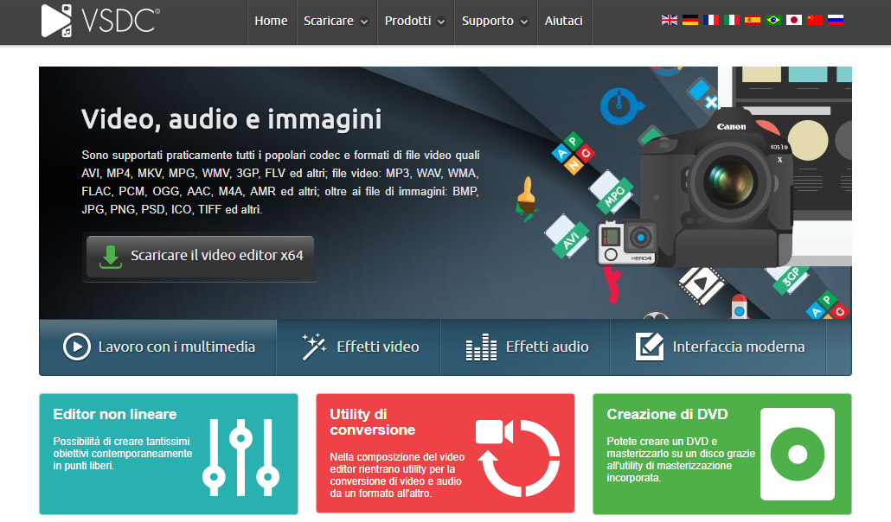Switch to Lavoro con i multimedia tab
Image resolution: width=891 pixels, height=522 pixels.
point(158,347)
